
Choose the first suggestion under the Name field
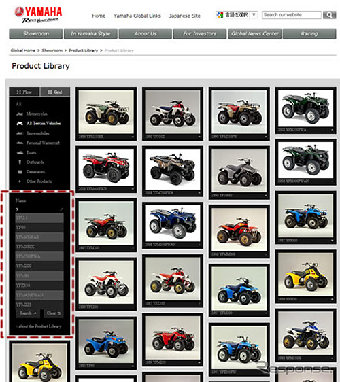pos(39,218)
